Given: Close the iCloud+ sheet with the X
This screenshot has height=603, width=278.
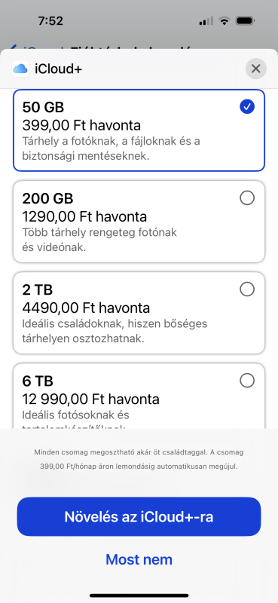Looking at the screenshot, I should click(255, 69).
